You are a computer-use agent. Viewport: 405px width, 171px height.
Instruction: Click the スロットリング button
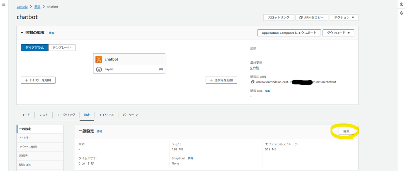(278, 18)
